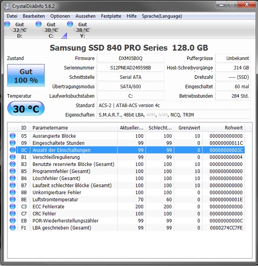Click the Eingeschaltet 60 mal field
This screenshot has height=266, width=258.
(233, 87)
